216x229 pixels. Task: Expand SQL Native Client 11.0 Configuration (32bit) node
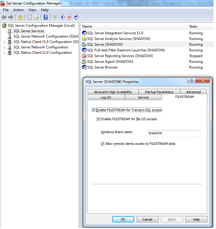point(5,42)
